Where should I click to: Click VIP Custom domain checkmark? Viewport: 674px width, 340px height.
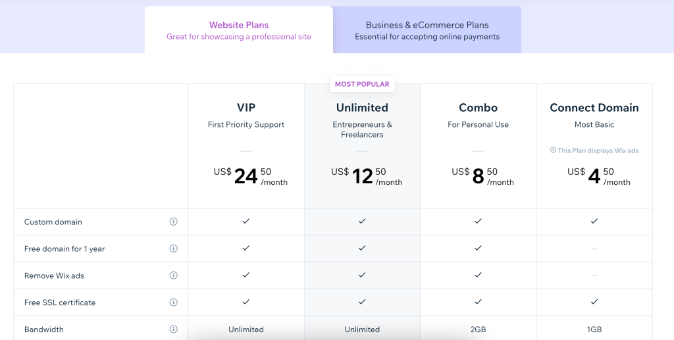tap(246, 222)
